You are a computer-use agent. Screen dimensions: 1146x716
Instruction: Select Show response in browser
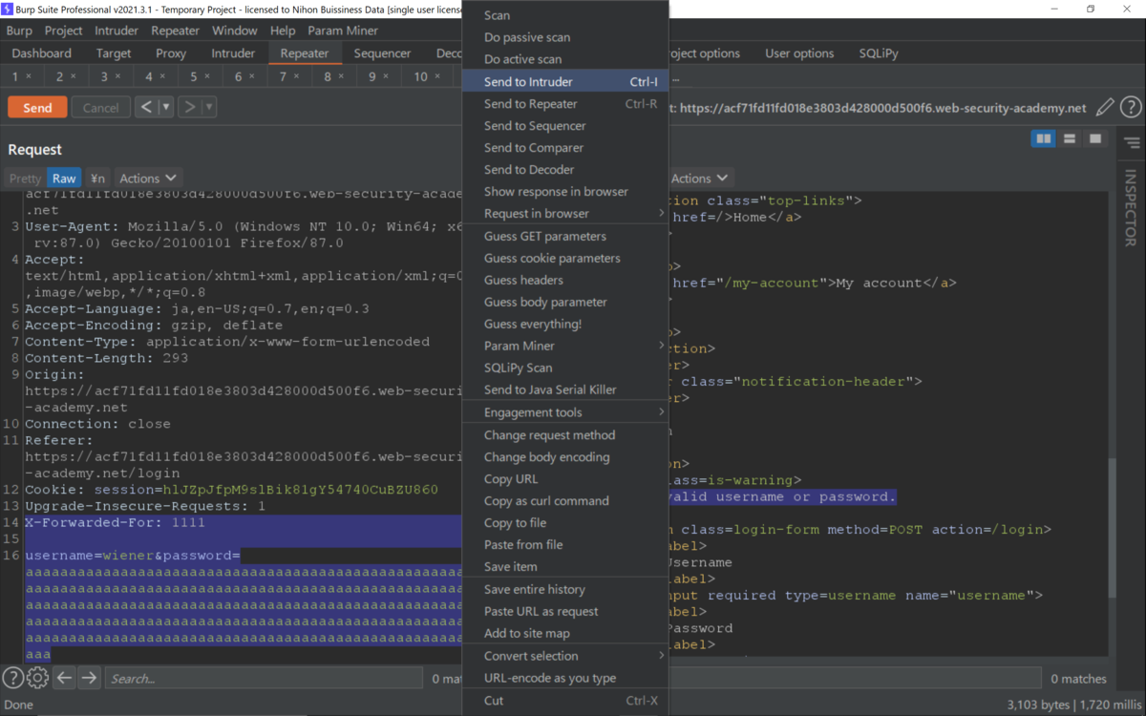(x=564, y=192)
